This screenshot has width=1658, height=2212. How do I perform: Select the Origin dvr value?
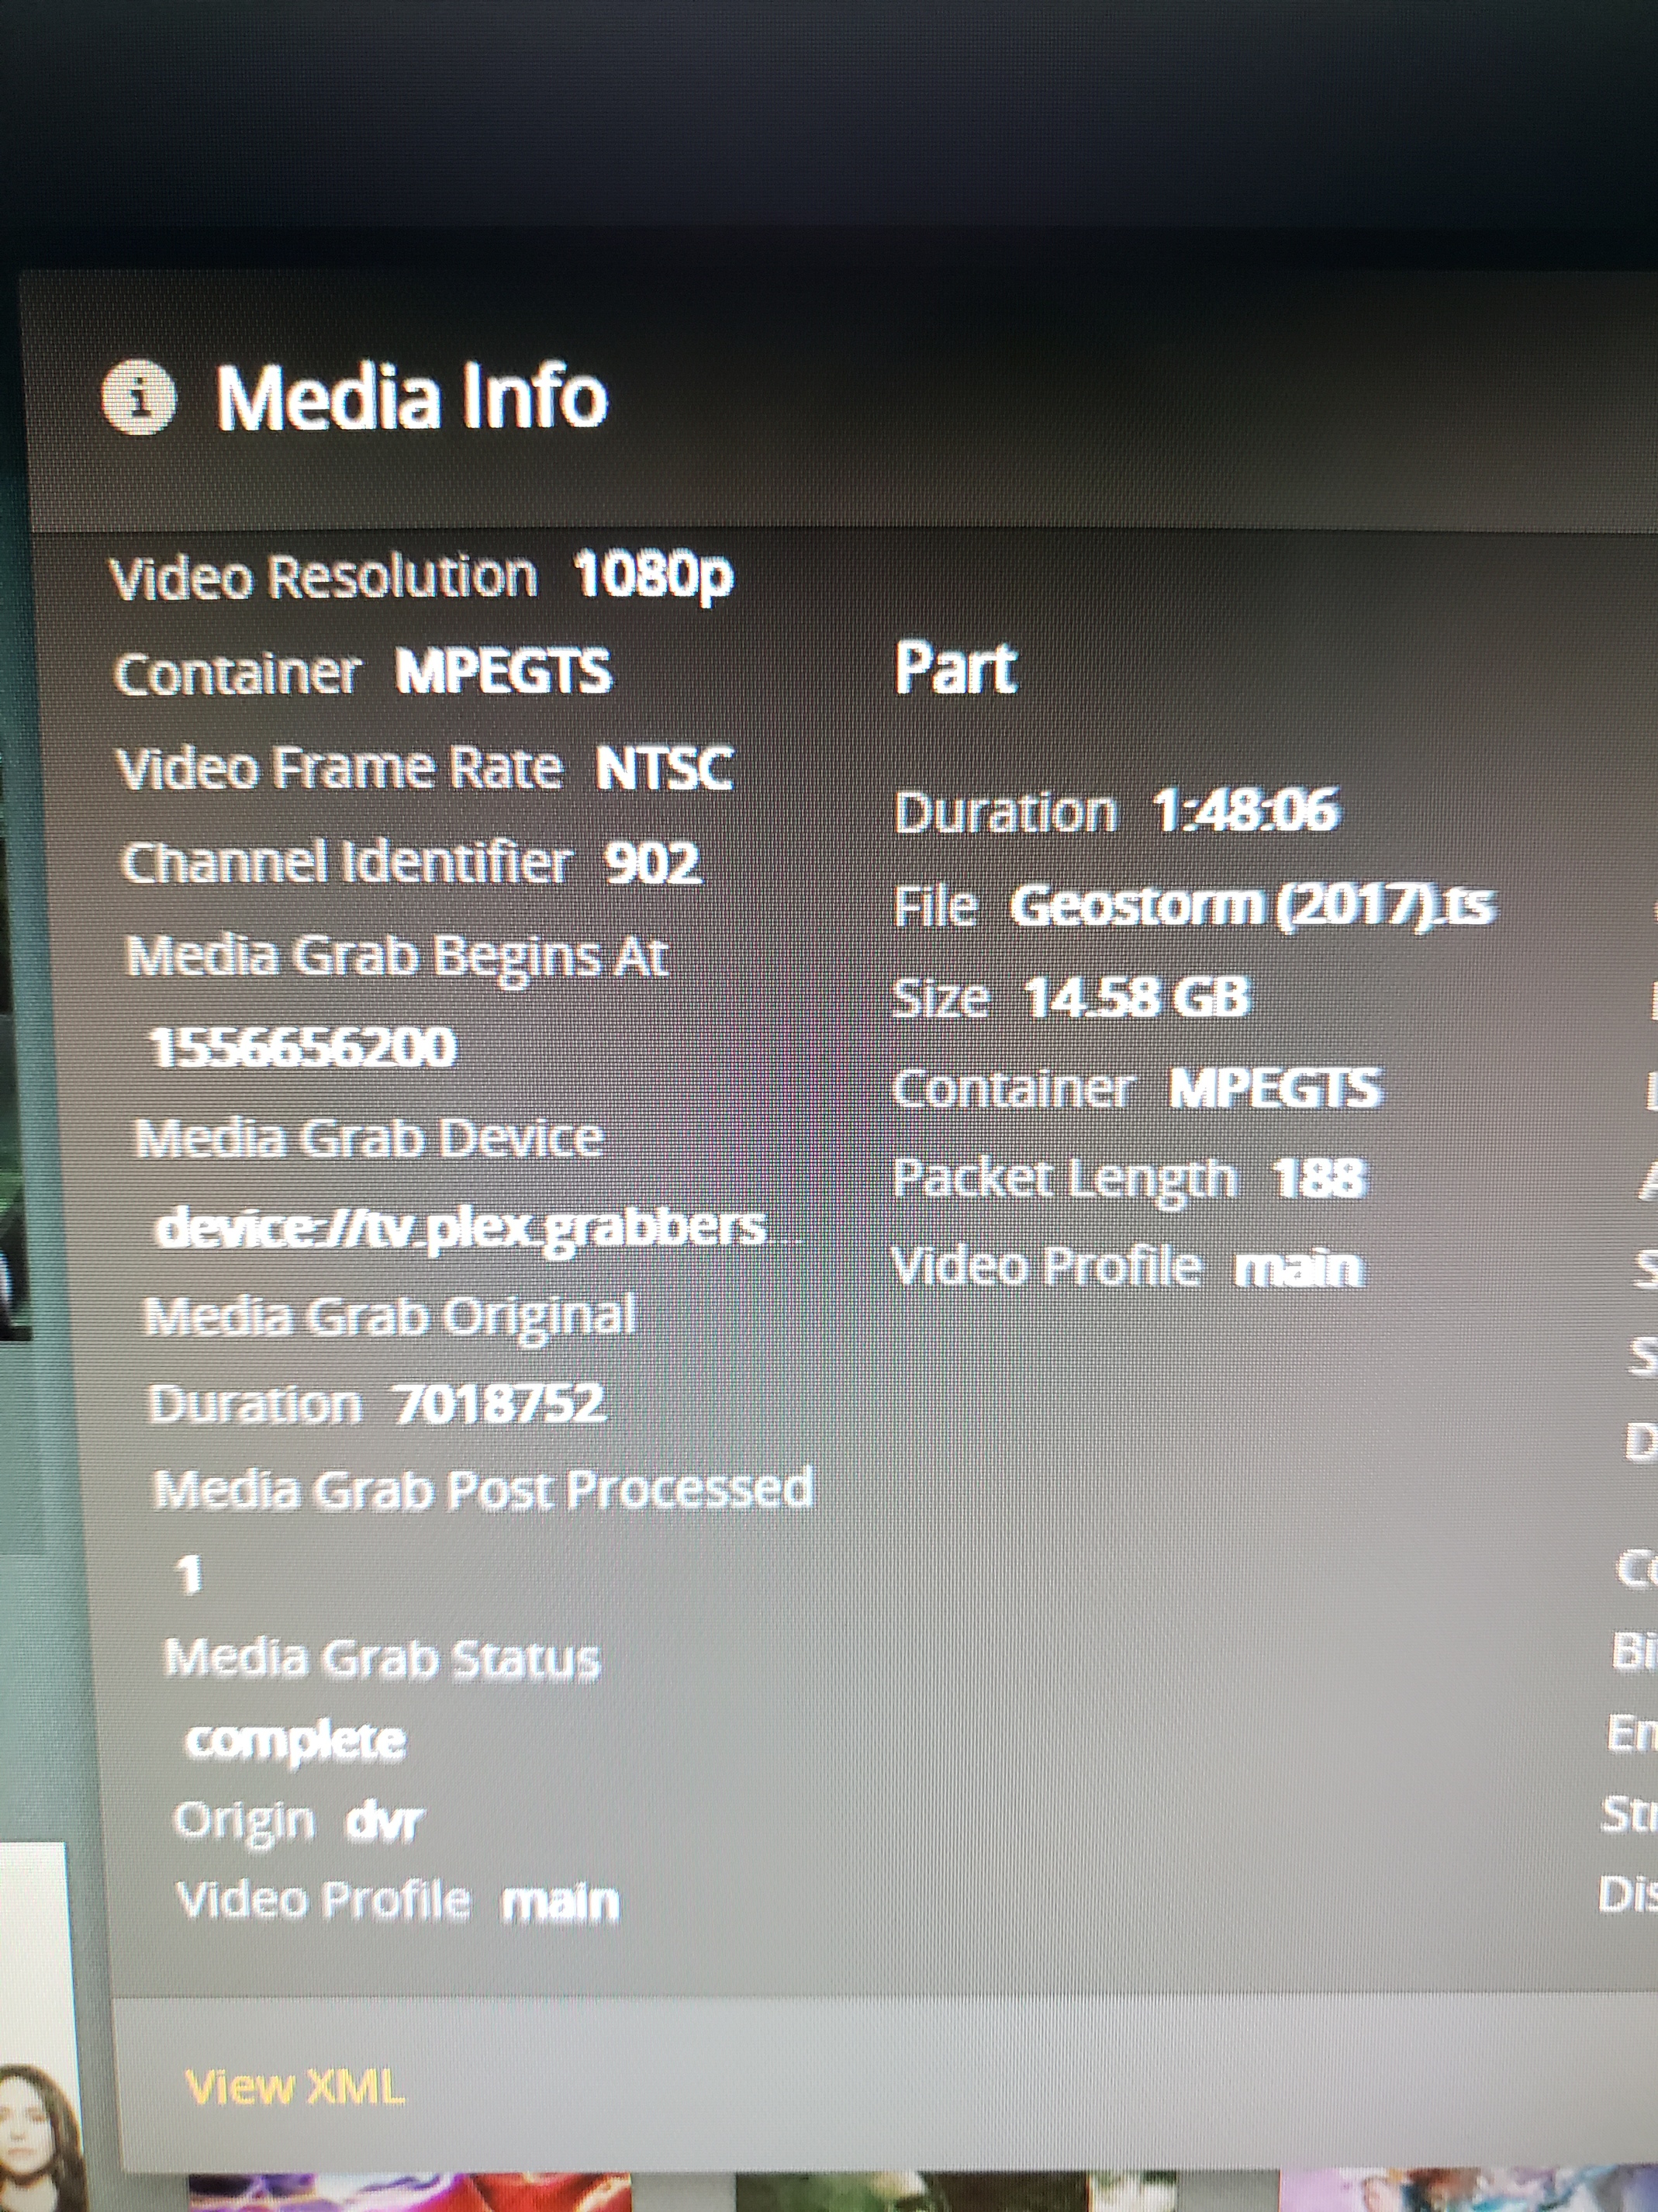click(x=384, y=1822)
